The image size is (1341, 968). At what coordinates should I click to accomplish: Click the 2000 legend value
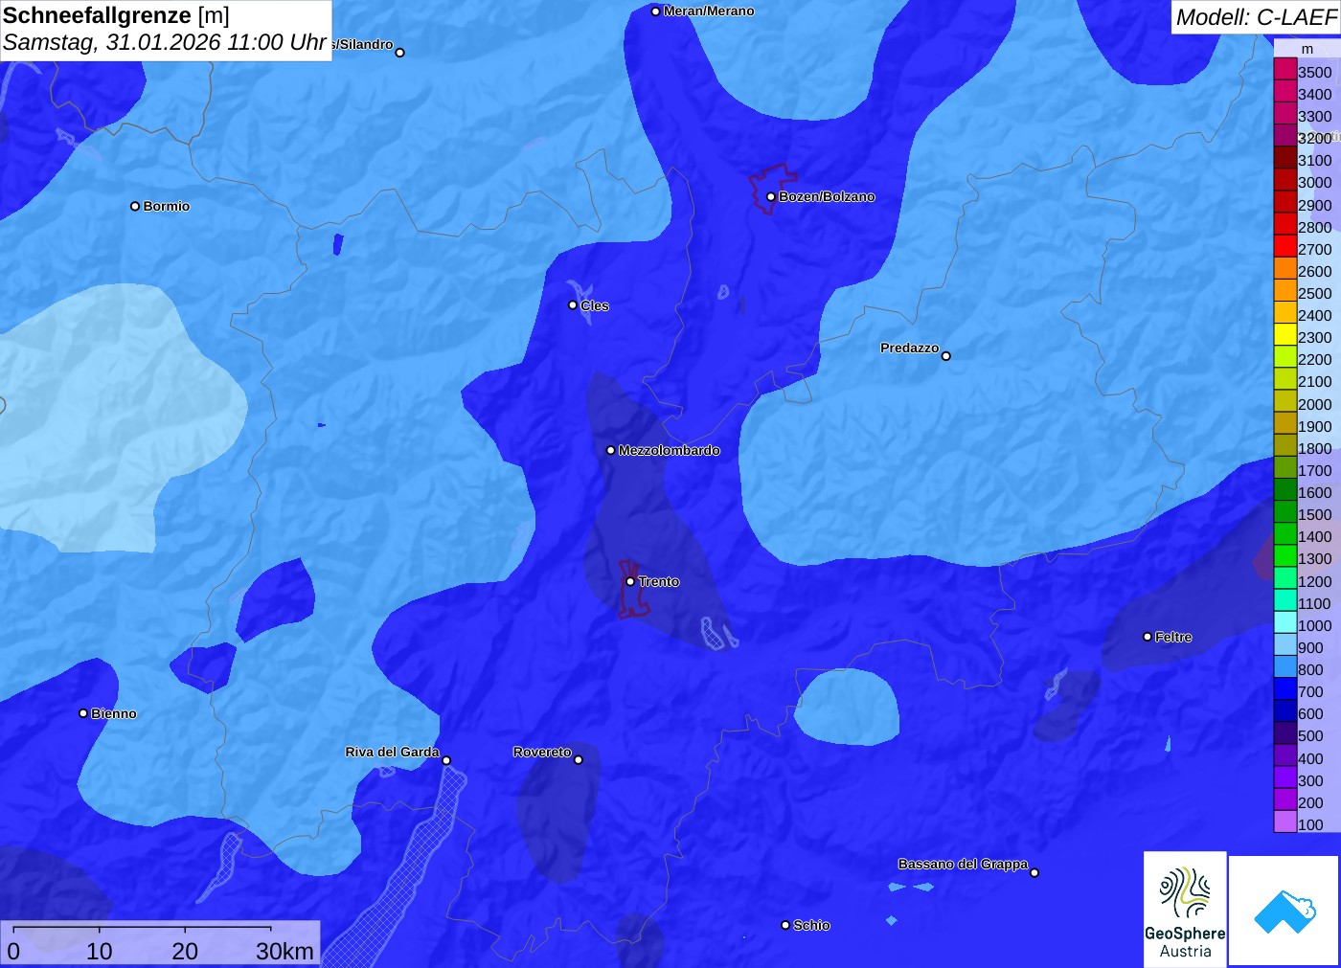(x=1315, y=404)
